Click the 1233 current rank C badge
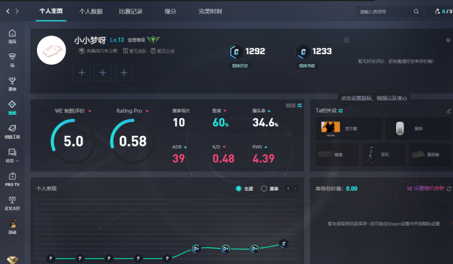The width and height of the screenshot is (453, 264). pos(303,51)
